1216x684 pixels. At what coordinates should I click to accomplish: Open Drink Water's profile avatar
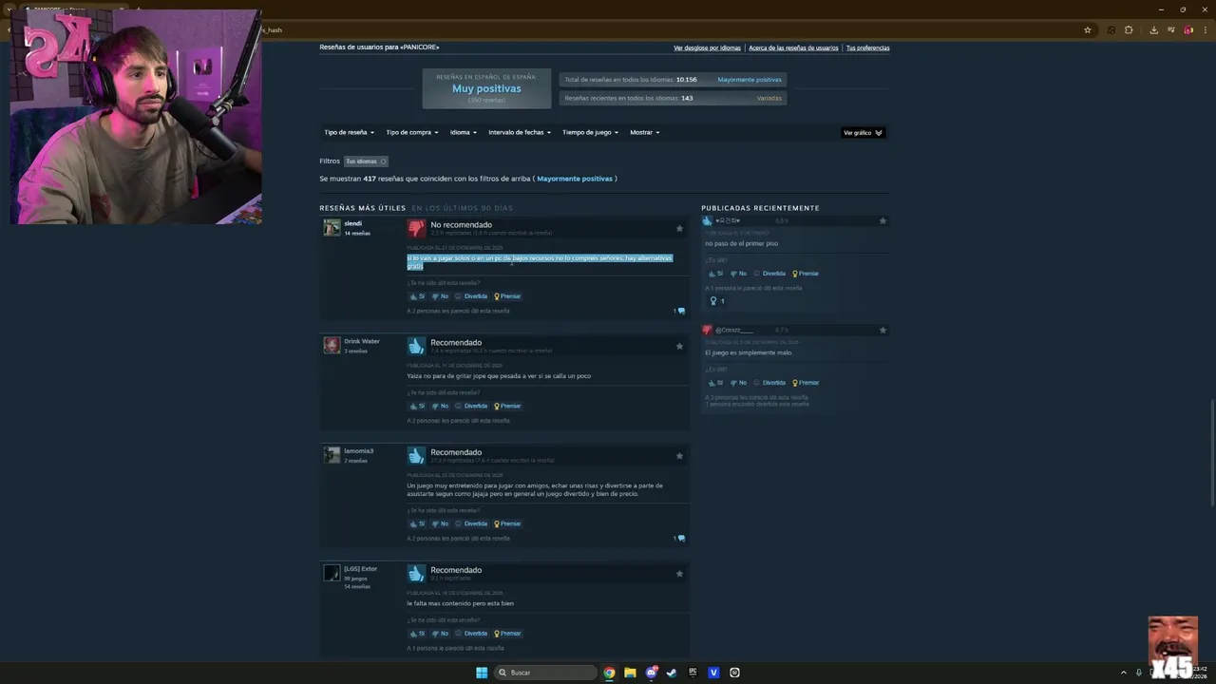[x=332, y=346]
